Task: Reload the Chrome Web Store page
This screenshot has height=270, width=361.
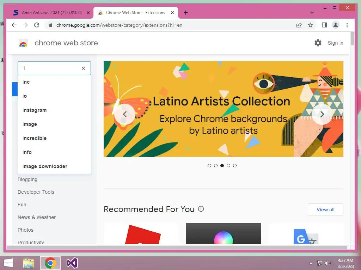Action: pos(37,25)
